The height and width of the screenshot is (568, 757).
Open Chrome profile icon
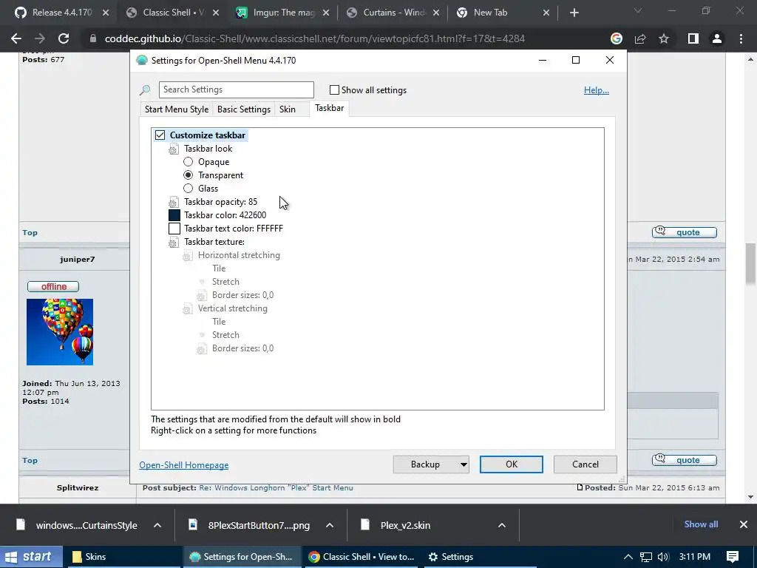pos(717,38)
